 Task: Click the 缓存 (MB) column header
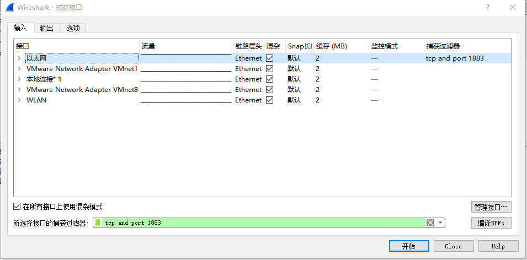[x=341, y=46]
